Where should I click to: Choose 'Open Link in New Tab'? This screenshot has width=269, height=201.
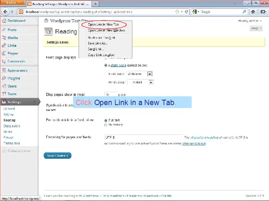[x=103, y=25]
